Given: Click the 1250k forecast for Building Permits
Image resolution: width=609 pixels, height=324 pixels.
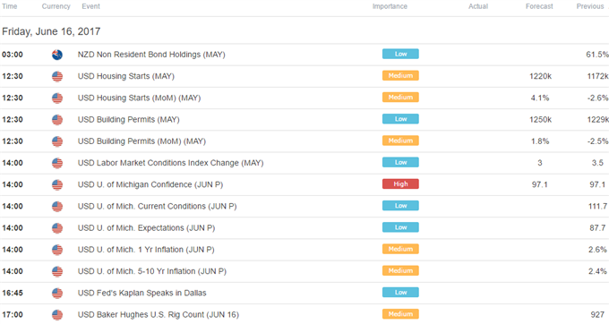Looking at the screenshot, I should (540, 120).
